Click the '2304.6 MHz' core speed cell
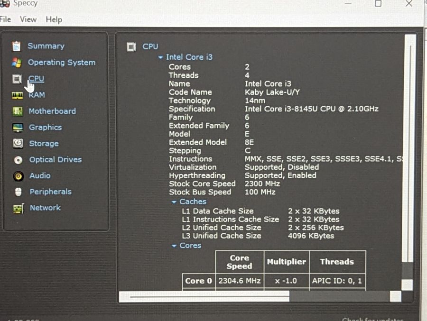Screen dimensions: 427x321 240,281
